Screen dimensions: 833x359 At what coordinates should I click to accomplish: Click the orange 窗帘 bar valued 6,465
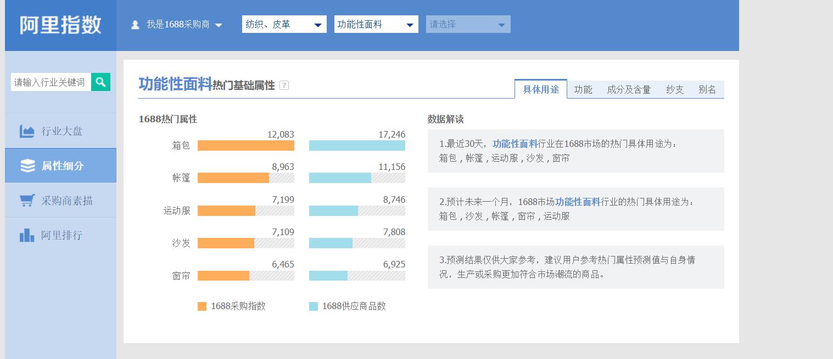[x=223, y=275]
